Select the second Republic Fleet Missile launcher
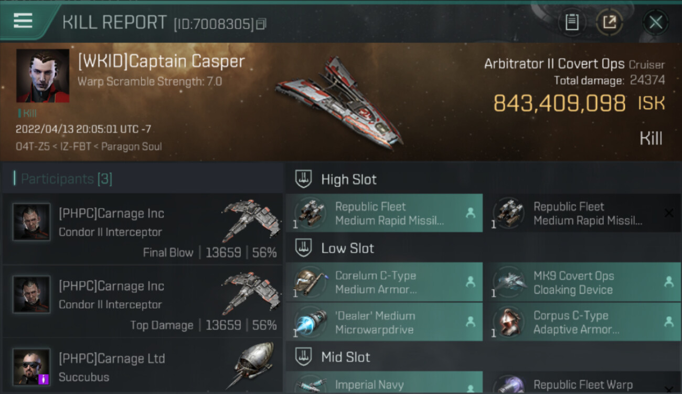 pyautogui.click(x=582, y=213)
